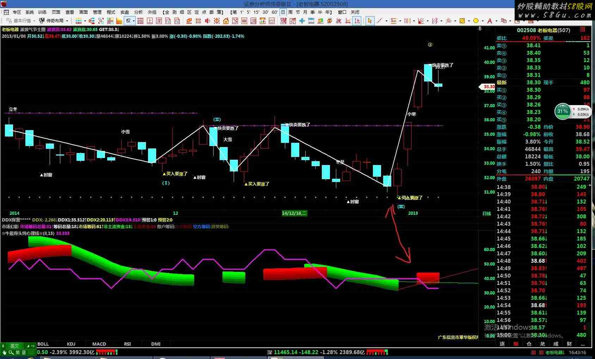Image resolution: width=595 pixels, height=359 pixels.
Task: Click the 关闭 menu item
Action: click(x=355, y=12)
